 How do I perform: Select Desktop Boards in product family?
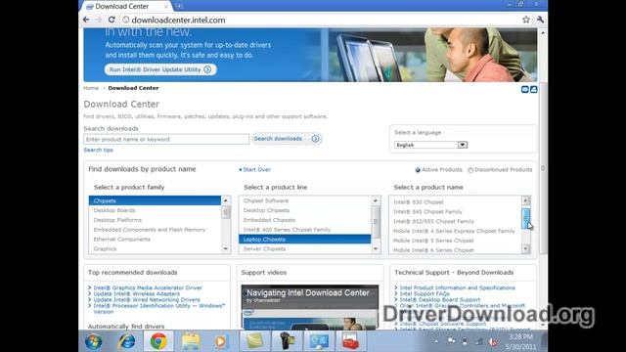[155, 210]
